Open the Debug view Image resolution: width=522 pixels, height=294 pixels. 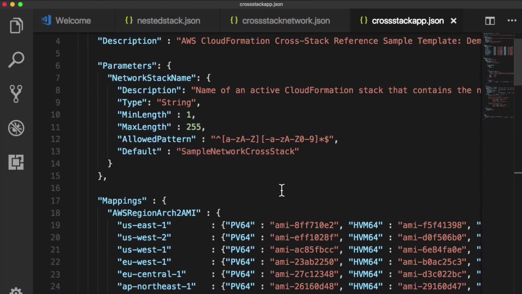point(16,128)
